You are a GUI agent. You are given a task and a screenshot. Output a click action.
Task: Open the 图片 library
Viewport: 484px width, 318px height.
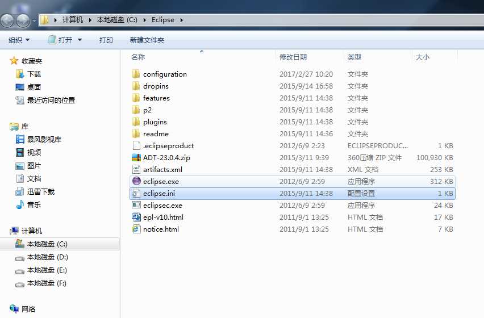tap(34, 166)
